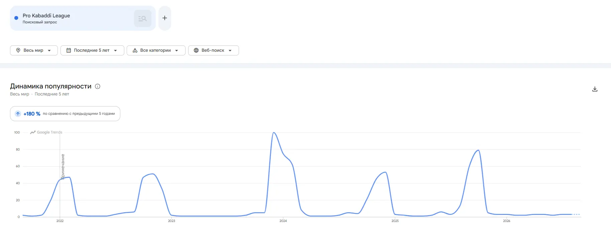The width and height of the screenshot is (611, 235).
Task: Click the globe icon in Веб-поиск filter
Action: [x=196, y=50]
